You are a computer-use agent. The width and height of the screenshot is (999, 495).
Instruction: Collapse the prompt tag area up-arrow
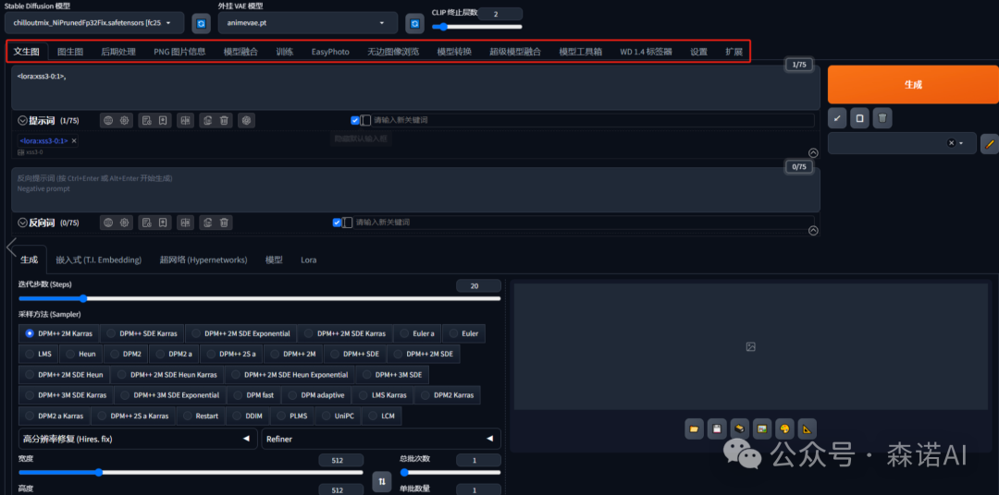coord(813,152)
